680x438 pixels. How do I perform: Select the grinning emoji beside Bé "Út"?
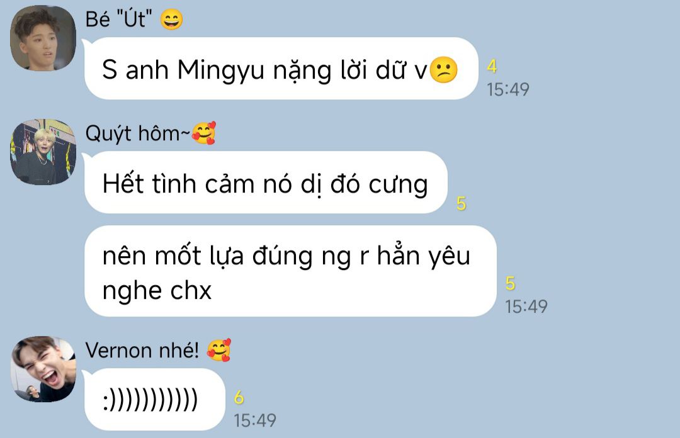171,20
